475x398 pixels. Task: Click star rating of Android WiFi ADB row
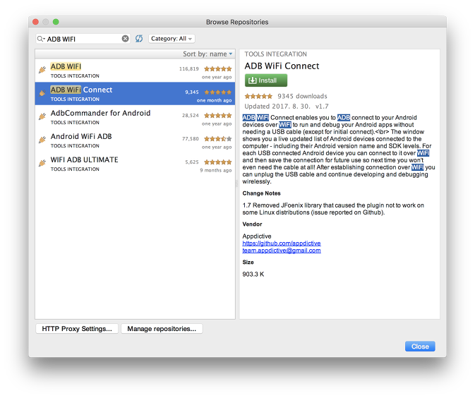[218, 139]
